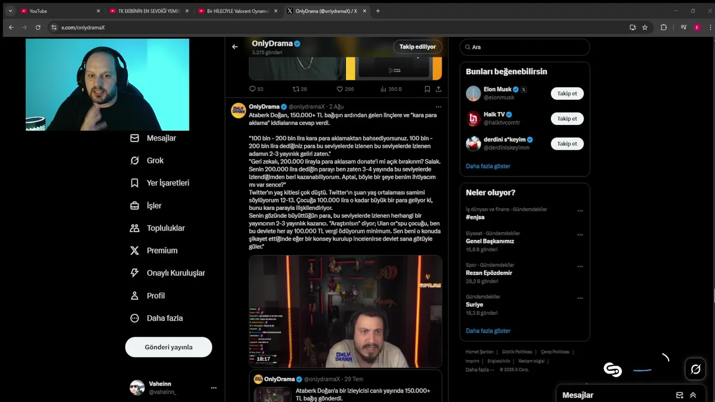Click Takip ediliyor button
The width and height of the screenshot is (715, 402).
[417, 47]
